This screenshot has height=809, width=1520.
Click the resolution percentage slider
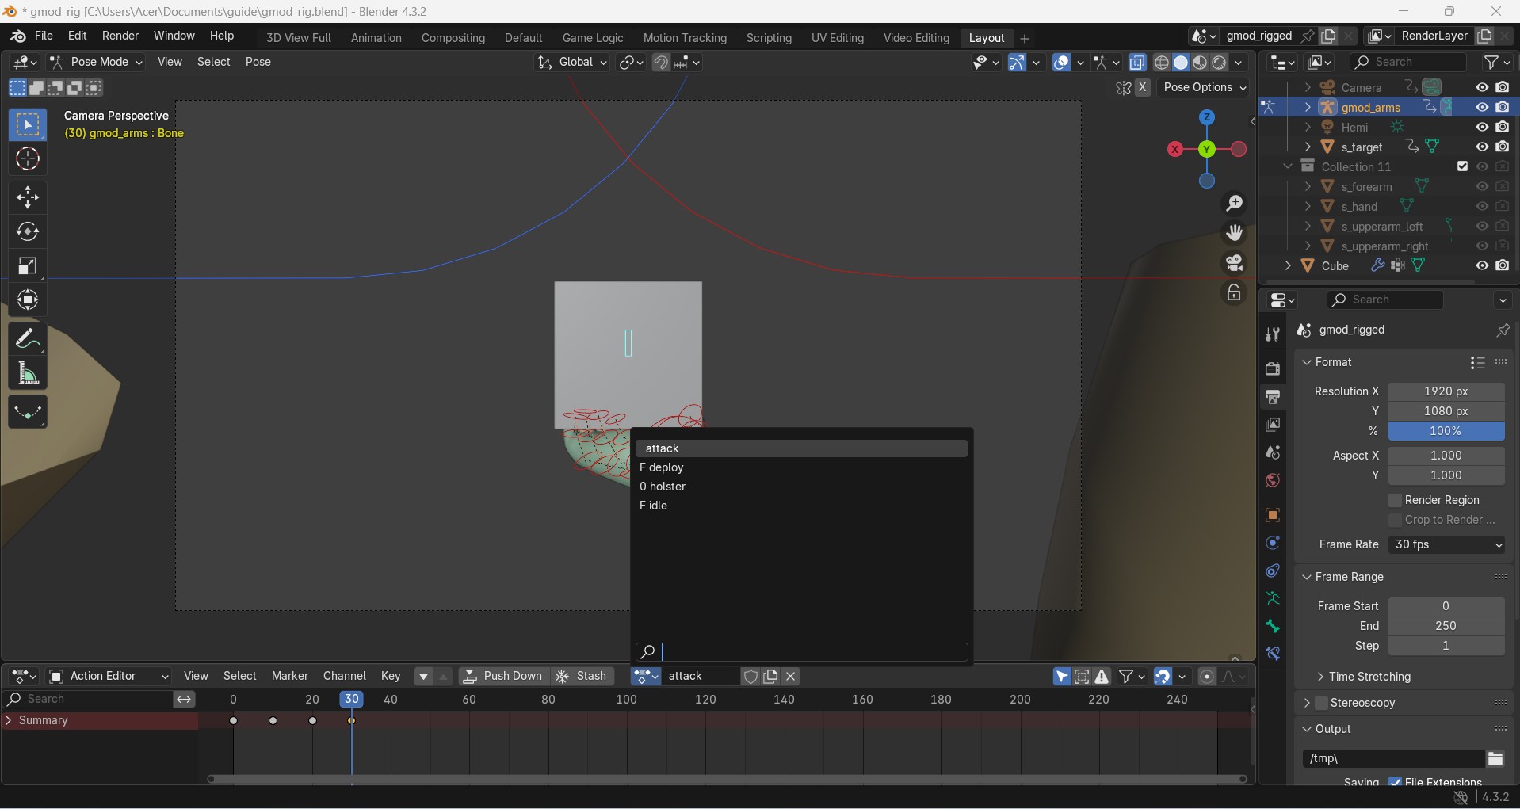(x=1446, y=431)
